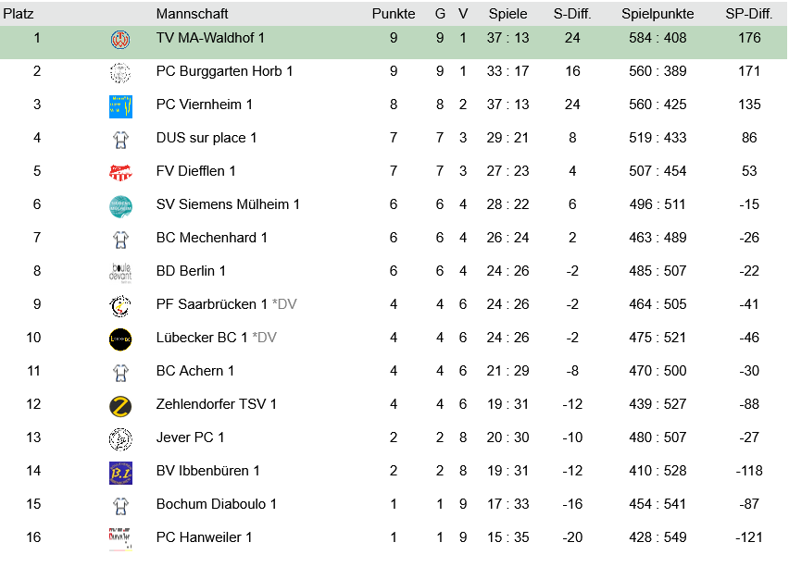
Task: Click the PF Saarbrücken club logo
Action: (x=120, y=306)
